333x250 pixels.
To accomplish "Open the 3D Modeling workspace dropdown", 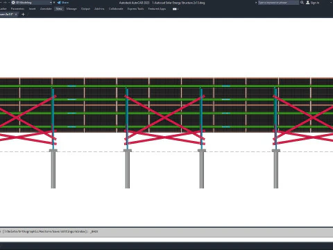I will (x=31, y=3).
